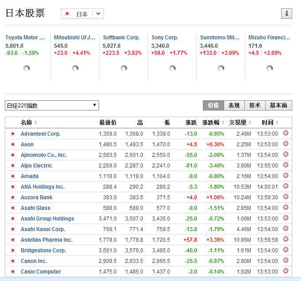Open Canon Inc. stock link

click(x=34, y=261)
